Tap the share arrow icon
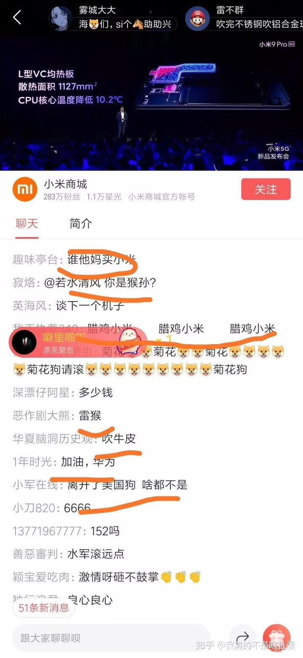303x658 pixels. 243,638
